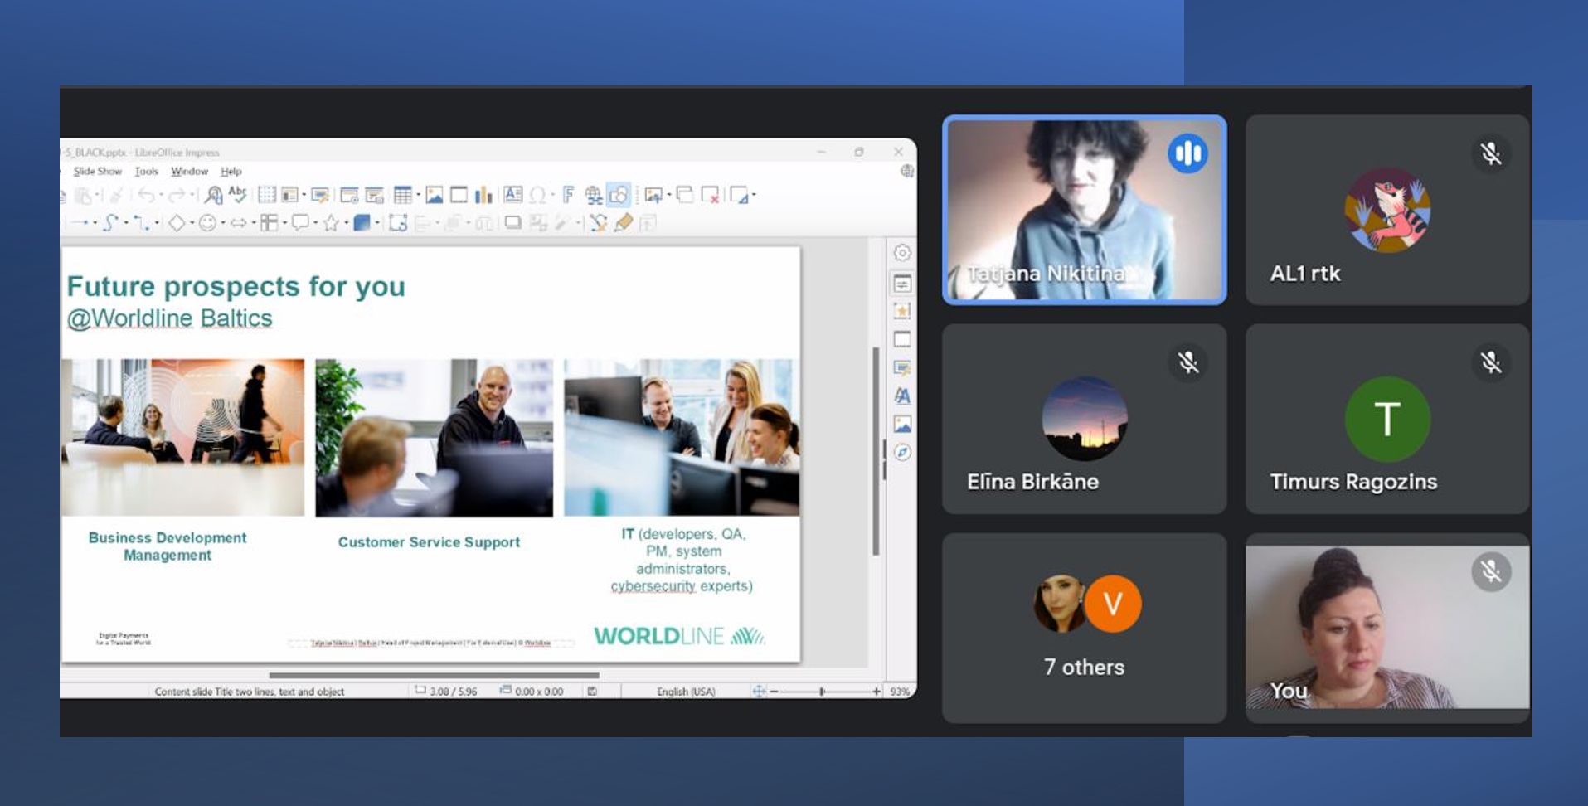Click Fit Slide to Window status icon

coord(758,691)
